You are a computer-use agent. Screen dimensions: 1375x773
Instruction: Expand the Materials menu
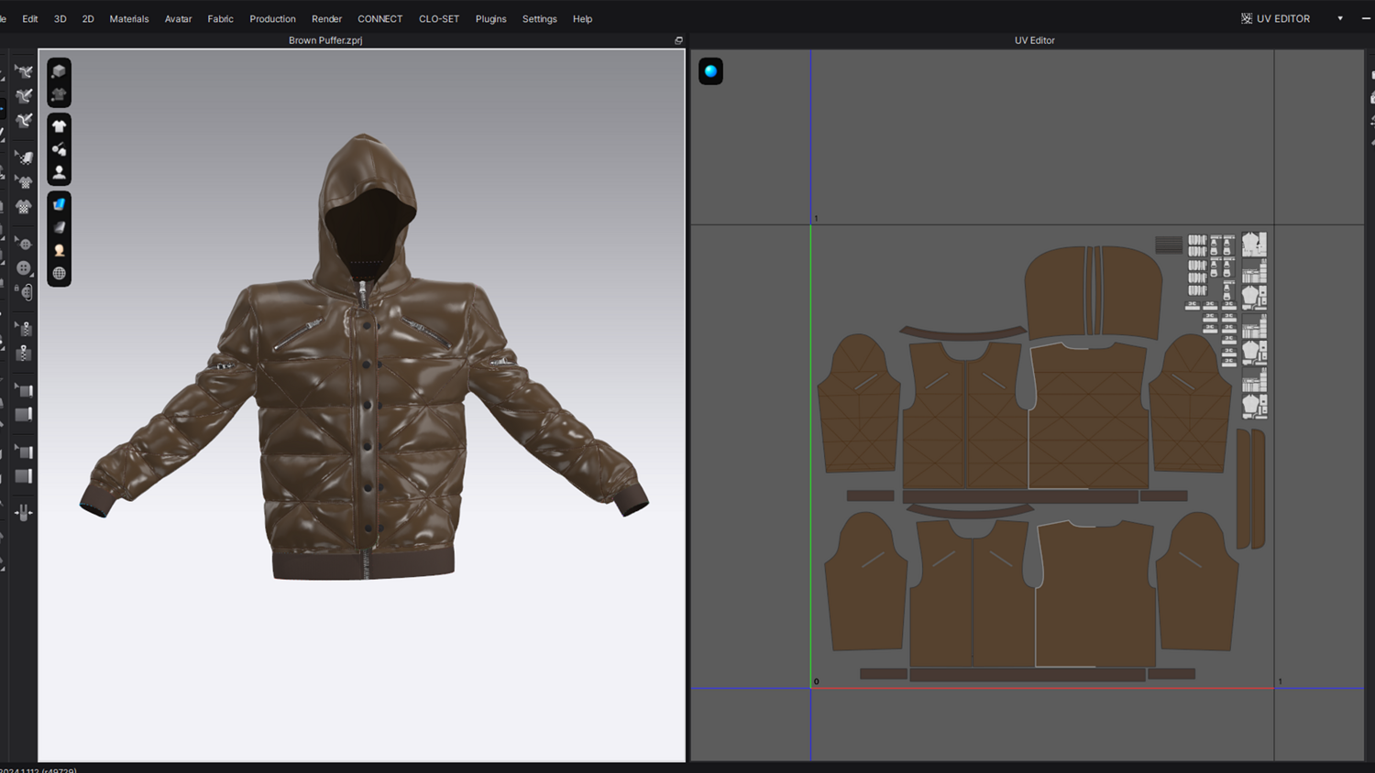128,18
